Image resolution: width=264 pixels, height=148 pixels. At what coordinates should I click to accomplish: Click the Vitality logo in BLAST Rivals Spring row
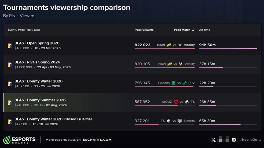click(181, 64)
